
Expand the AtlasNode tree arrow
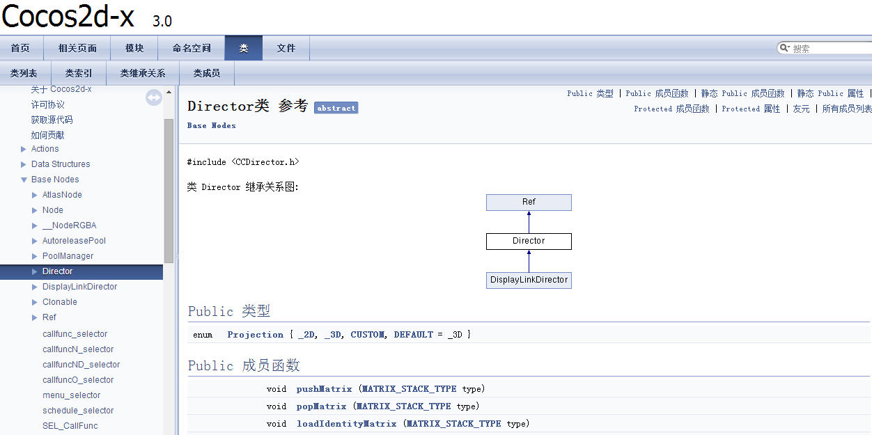point(36,195)
